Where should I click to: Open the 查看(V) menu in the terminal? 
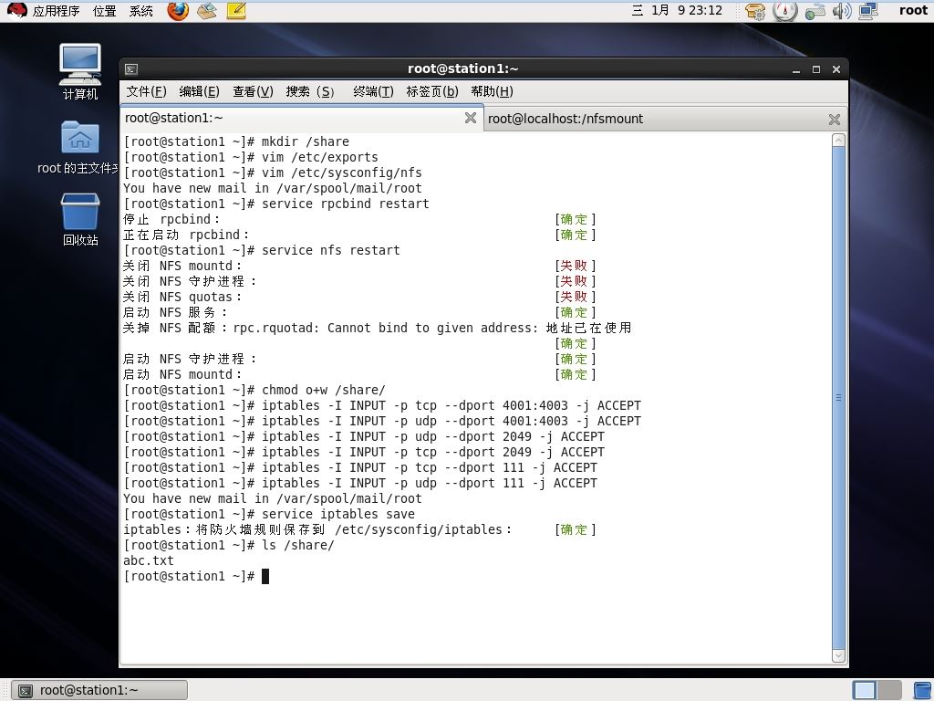click(253, 91)
